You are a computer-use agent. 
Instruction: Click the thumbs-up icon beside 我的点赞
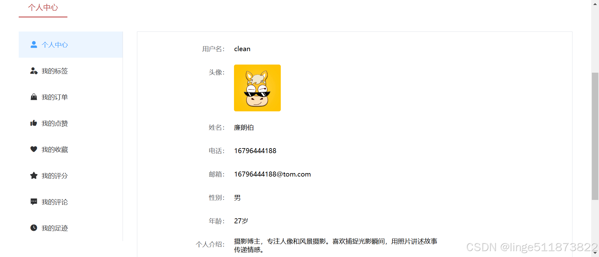[x=34, y=123]
